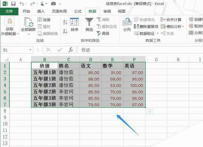203x147 pixels.
Task: Select column A header
Action: click(x=20, y=60)
